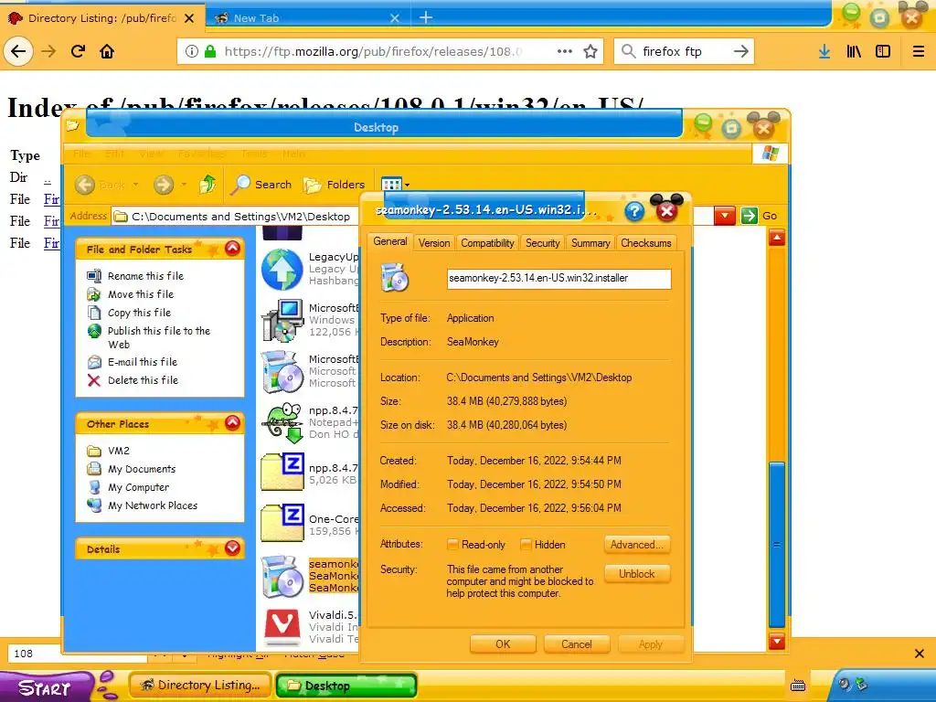The width and height of the screenshot is (936, 702).
Task: Switch to Version tab
Action: tap(434, 243)
